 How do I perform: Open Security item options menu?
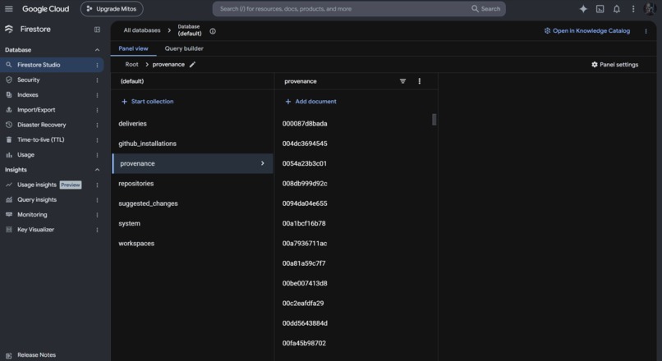pos(97,80)
